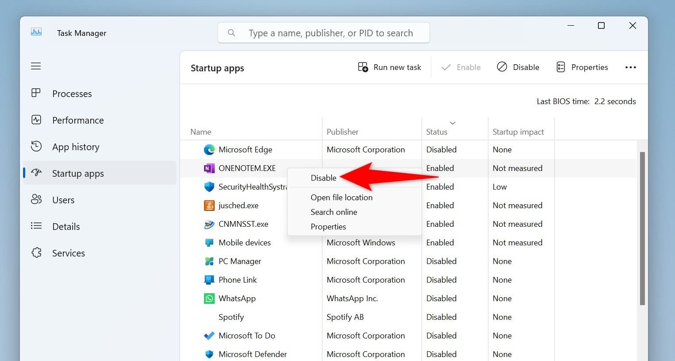Click the SecurityHealthSystray shield icon
This screenshot has height=361, width=675.
tap(209, 187)
